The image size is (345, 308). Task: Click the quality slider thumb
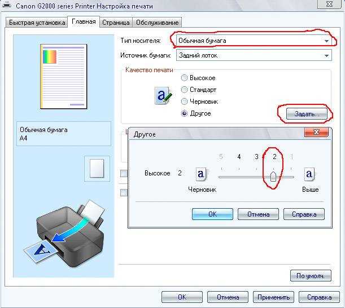273,177
